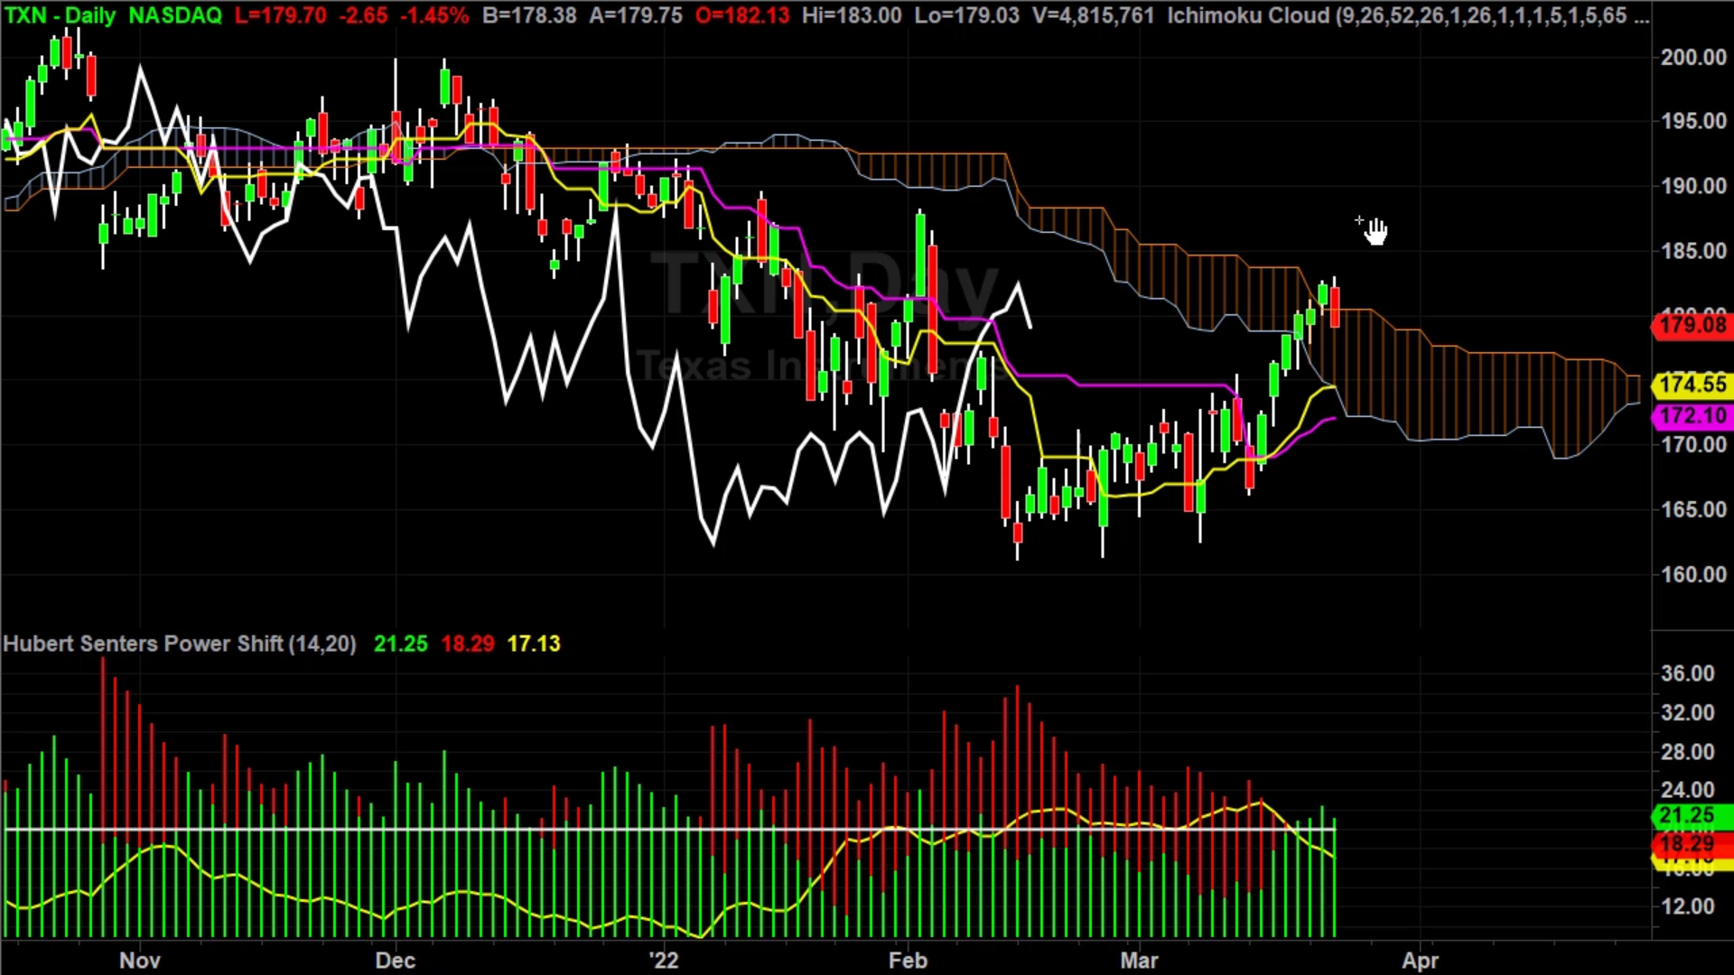Click the red 18.29 Power Shift value
Image resolution: width=1734 pixels, height=975 pixels.
point(468,644)
